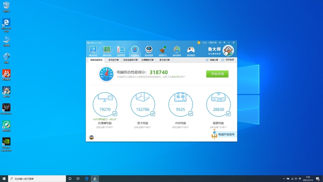Open the 论坛 link in title bar
This screenshot has height=182, width=323.
tap(205, 43)
